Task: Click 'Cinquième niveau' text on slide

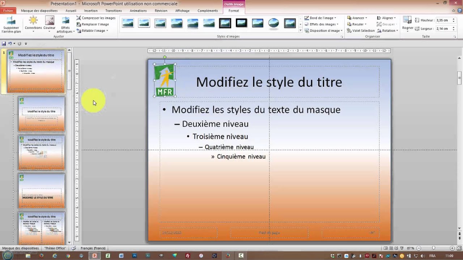Action: pyautogui.click(x=241, y=156)
